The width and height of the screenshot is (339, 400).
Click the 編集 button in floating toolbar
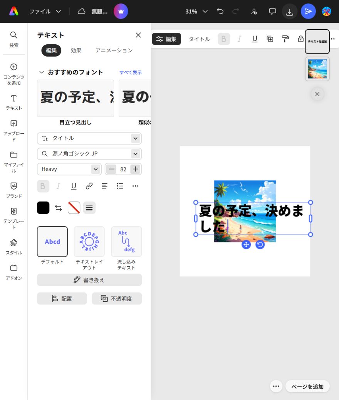tap(166, 39)
